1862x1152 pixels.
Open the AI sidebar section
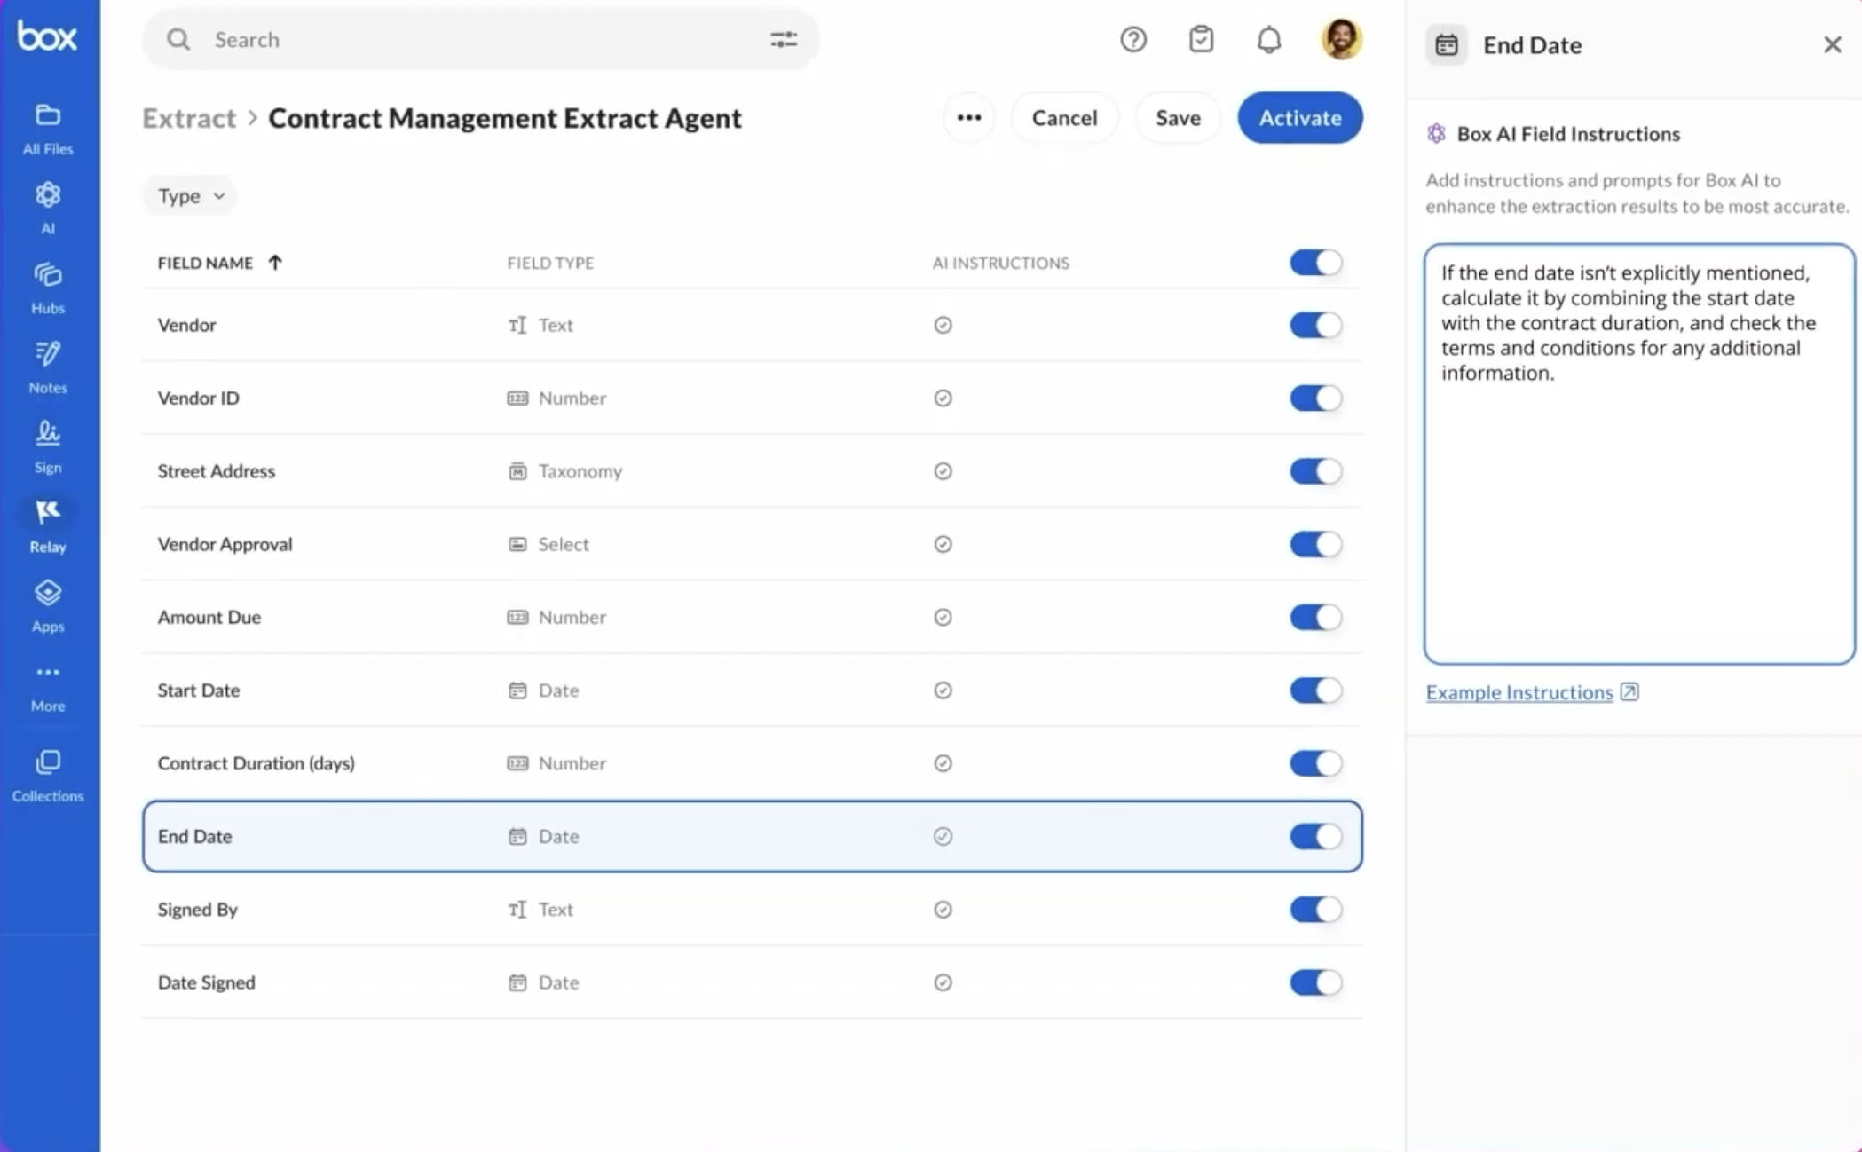48,209
